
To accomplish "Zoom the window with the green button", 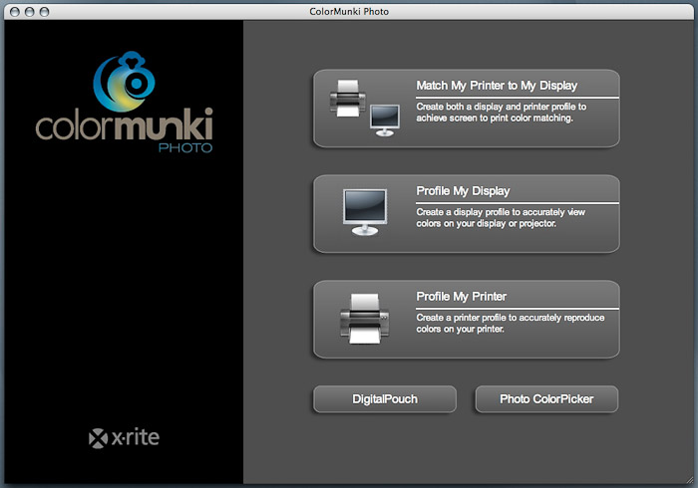I will [47, 11].
